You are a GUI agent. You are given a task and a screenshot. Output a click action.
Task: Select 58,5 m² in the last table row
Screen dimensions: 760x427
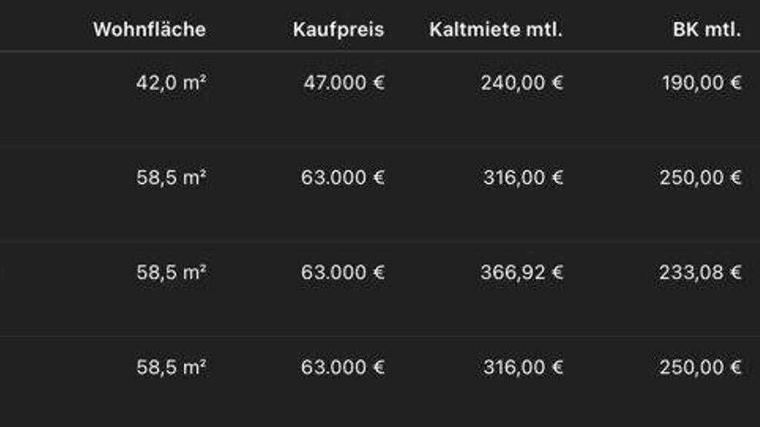pos(171,367)
